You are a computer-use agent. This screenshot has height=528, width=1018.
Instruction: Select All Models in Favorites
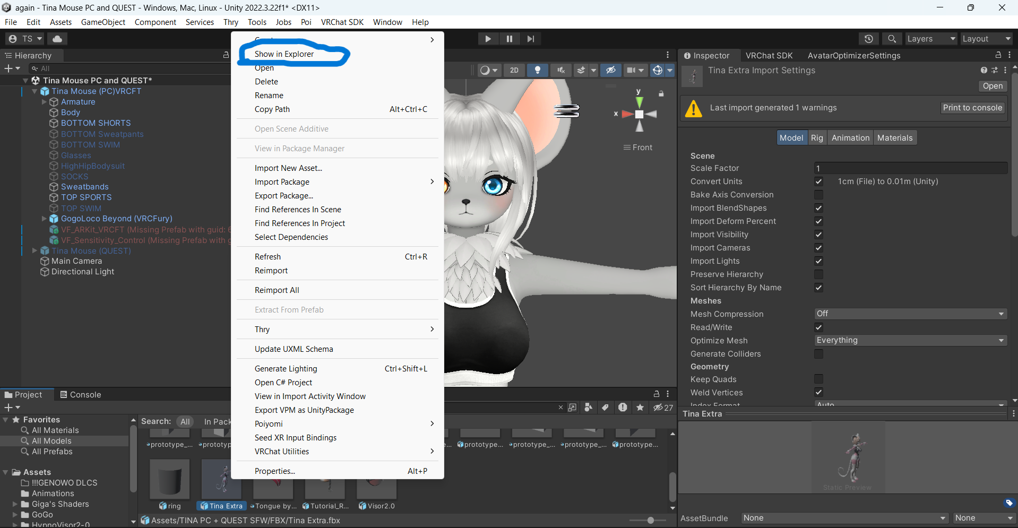[51, 441]
